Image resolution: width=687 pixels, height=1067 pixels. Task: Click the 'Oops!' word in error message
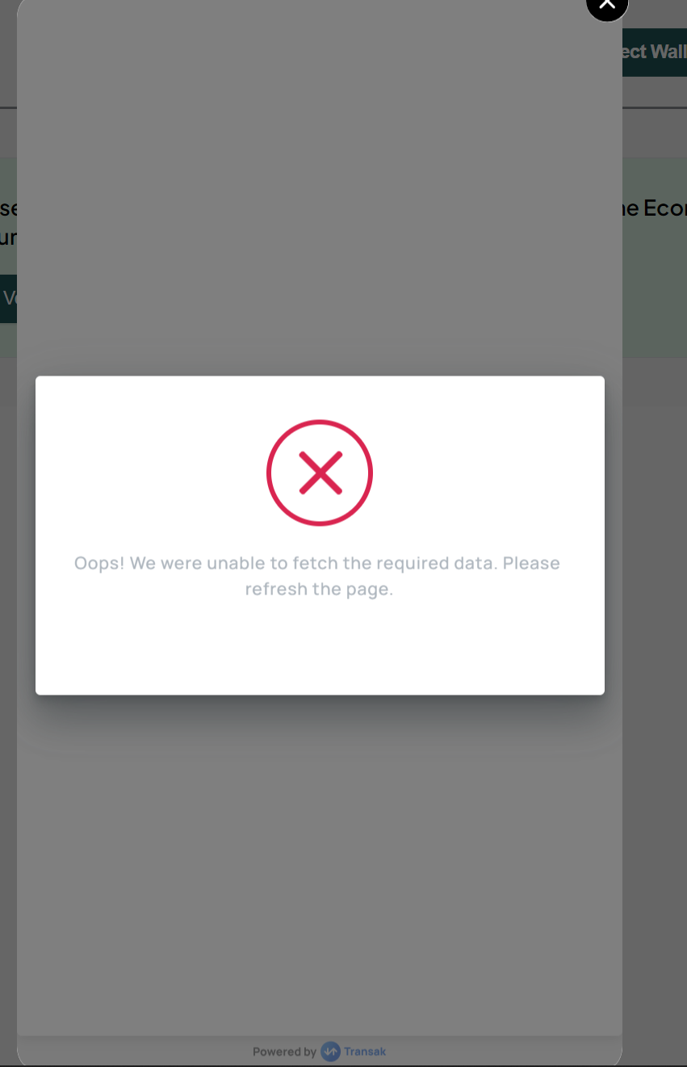click(x=99, y=563)
